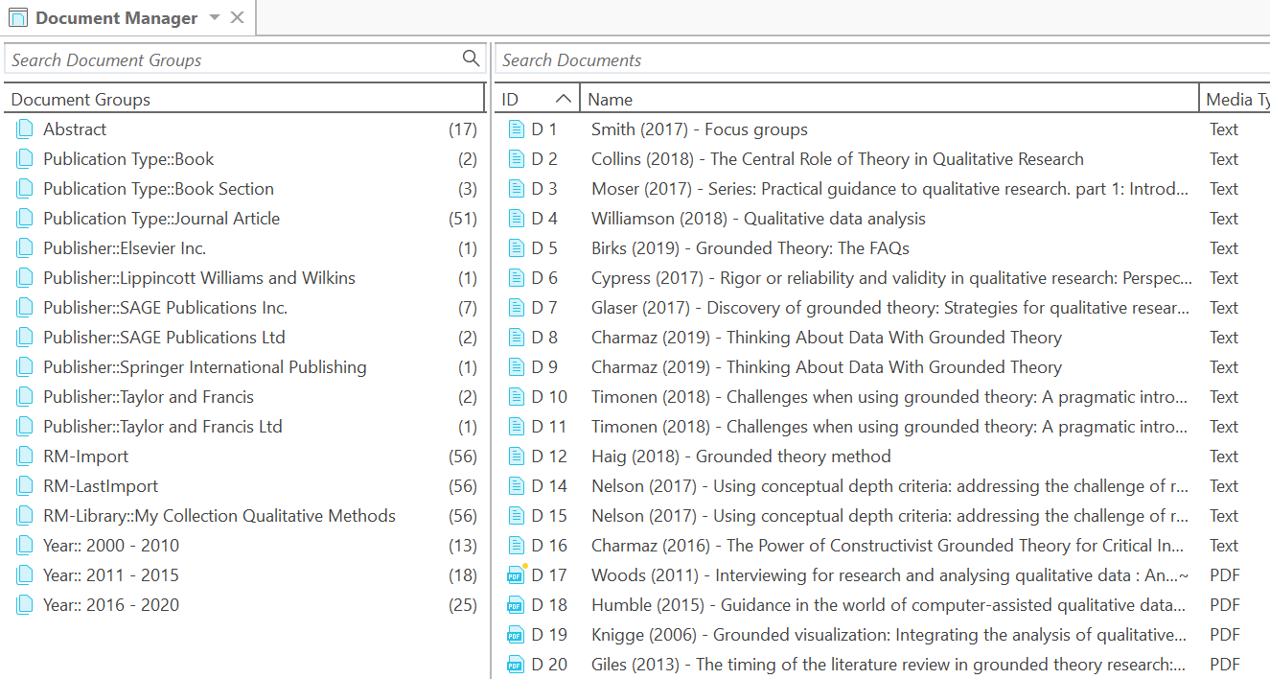Viewport: 1270px width, 679px height.
Task: Close the Document Manager tab
Action: 238,18
